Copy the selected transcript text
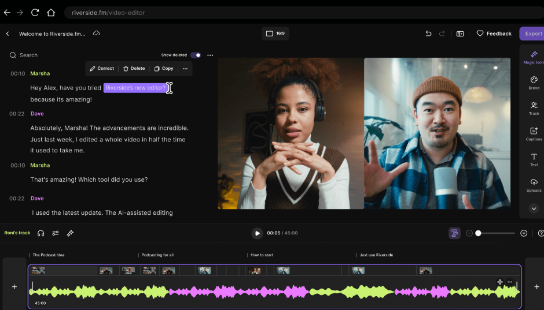This screenshot has height=310, width=544. pos(164,69)
